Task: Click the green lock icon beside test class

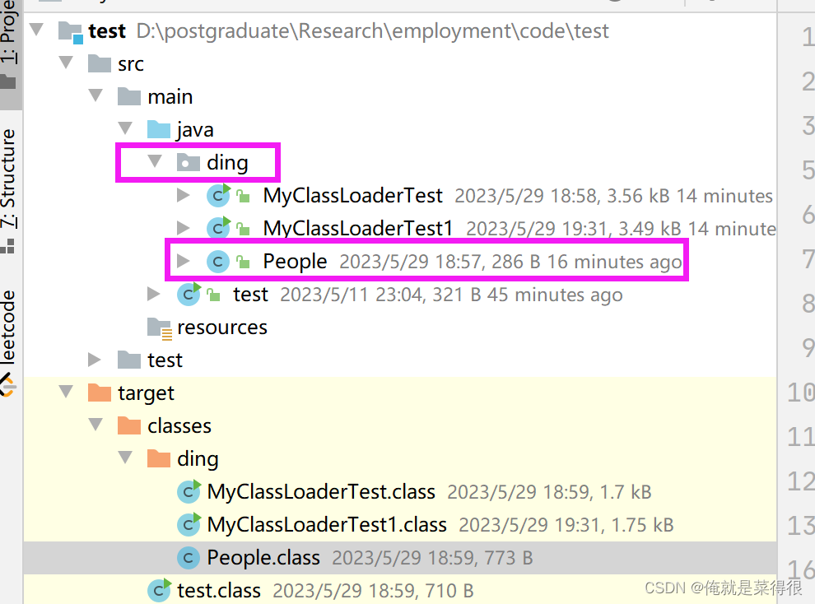Action: click(213, 295)
